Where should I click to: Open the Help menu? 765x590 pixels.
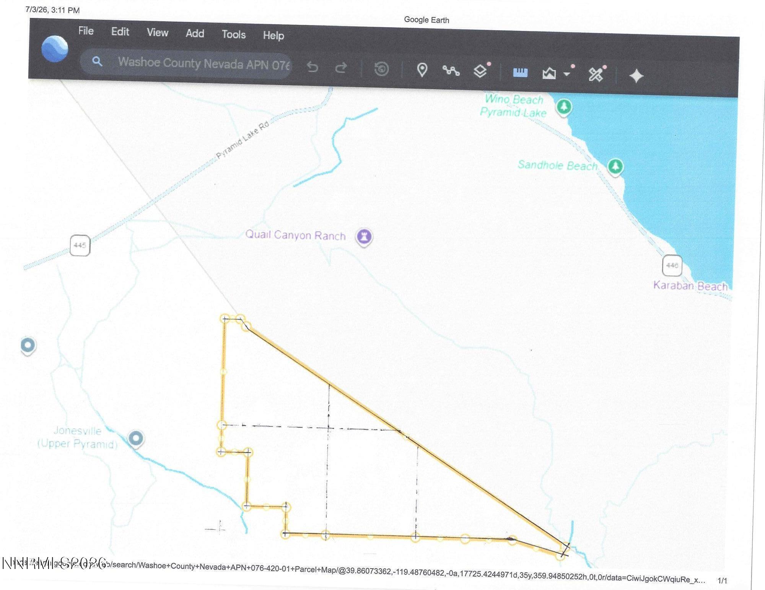coord(273,36)
